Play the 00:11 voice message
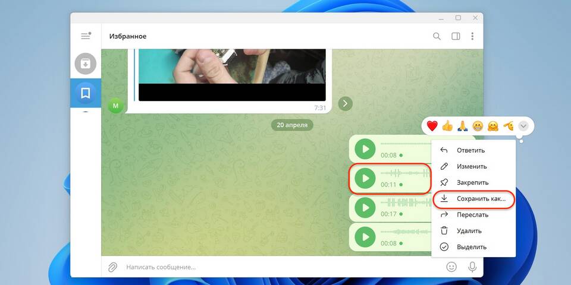The height and width of the screenshot is (285, 571). (365, 178)
